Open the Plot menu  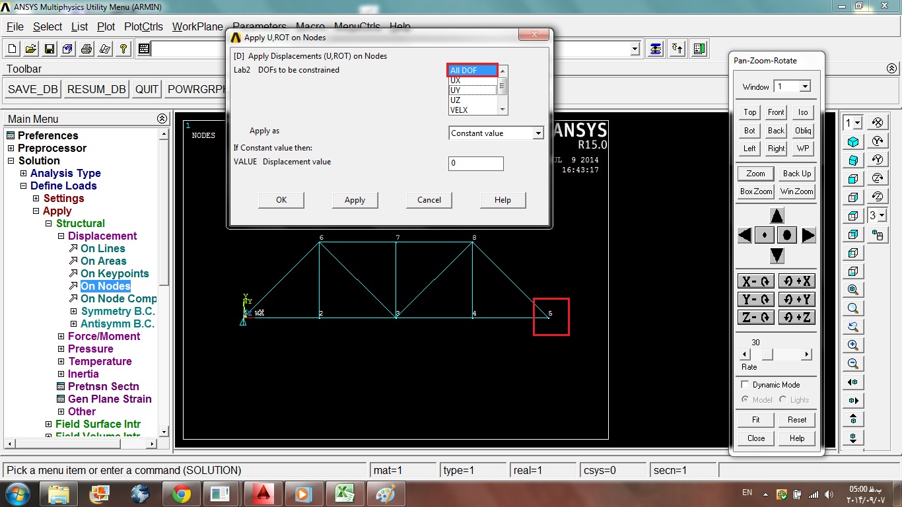106,26
